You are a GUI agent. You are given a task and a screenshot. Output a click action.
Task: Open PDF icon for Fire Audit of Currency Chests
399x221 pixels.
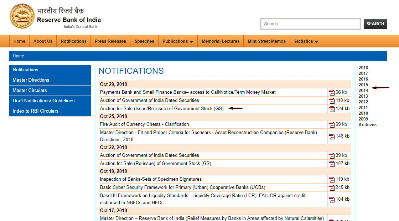click(x=332, y=124)
